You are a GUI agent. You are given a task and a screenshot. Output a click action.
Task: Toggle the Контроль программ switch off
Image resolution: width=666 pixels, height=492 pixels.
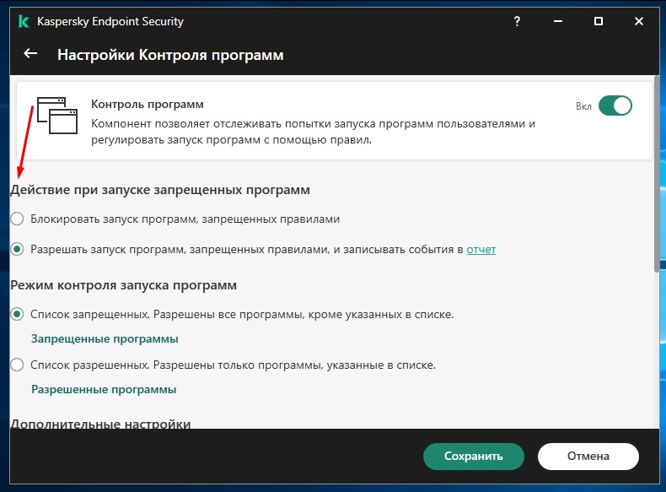615,106
